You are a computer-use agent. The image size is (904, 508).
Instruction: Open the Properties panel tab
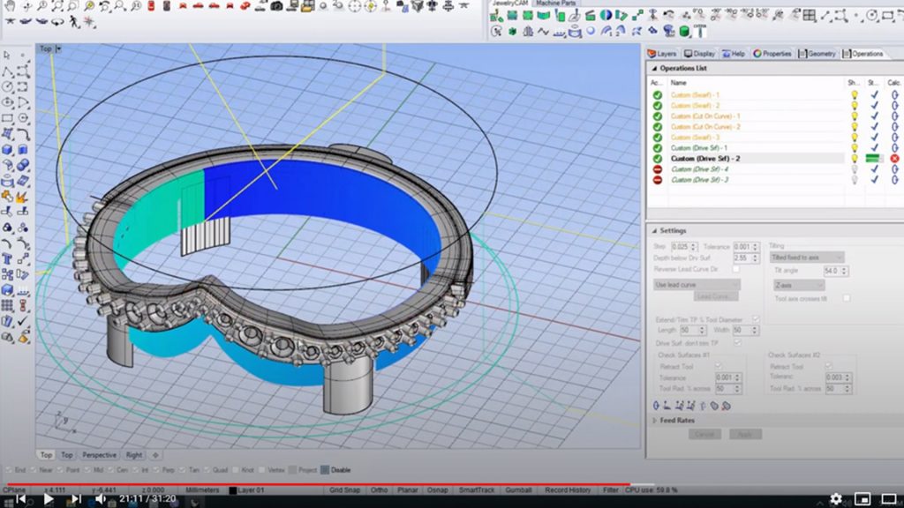pyautogui.click(x=772, y=54)
